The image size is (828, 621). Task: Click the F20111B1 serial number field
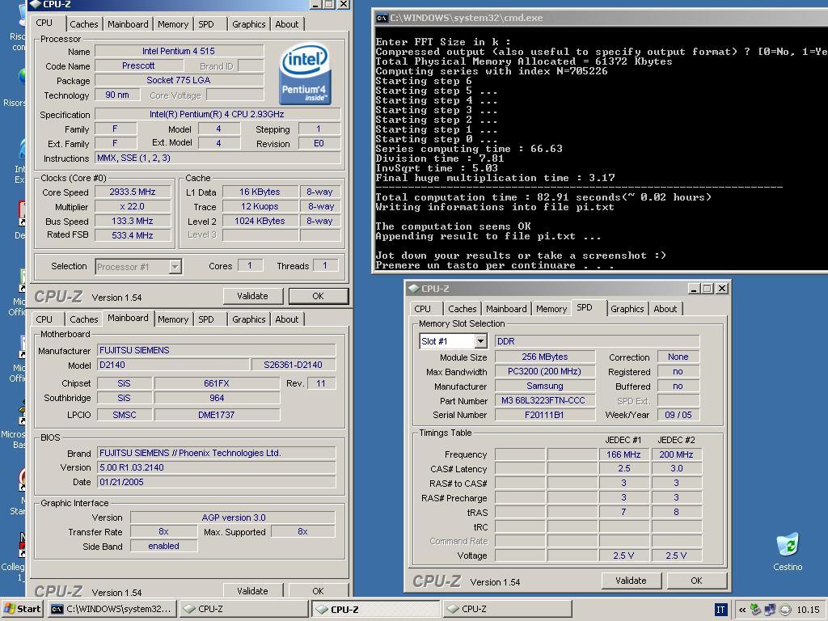544,415
